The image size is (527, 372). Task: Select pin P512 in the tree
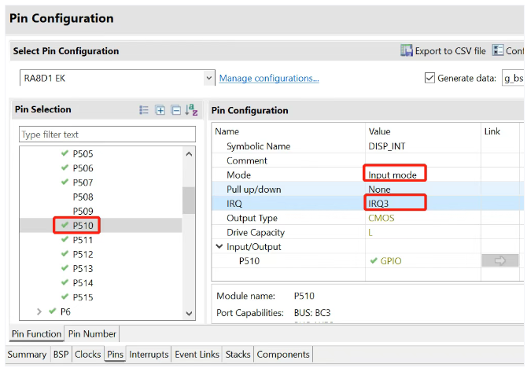(83, 254)
